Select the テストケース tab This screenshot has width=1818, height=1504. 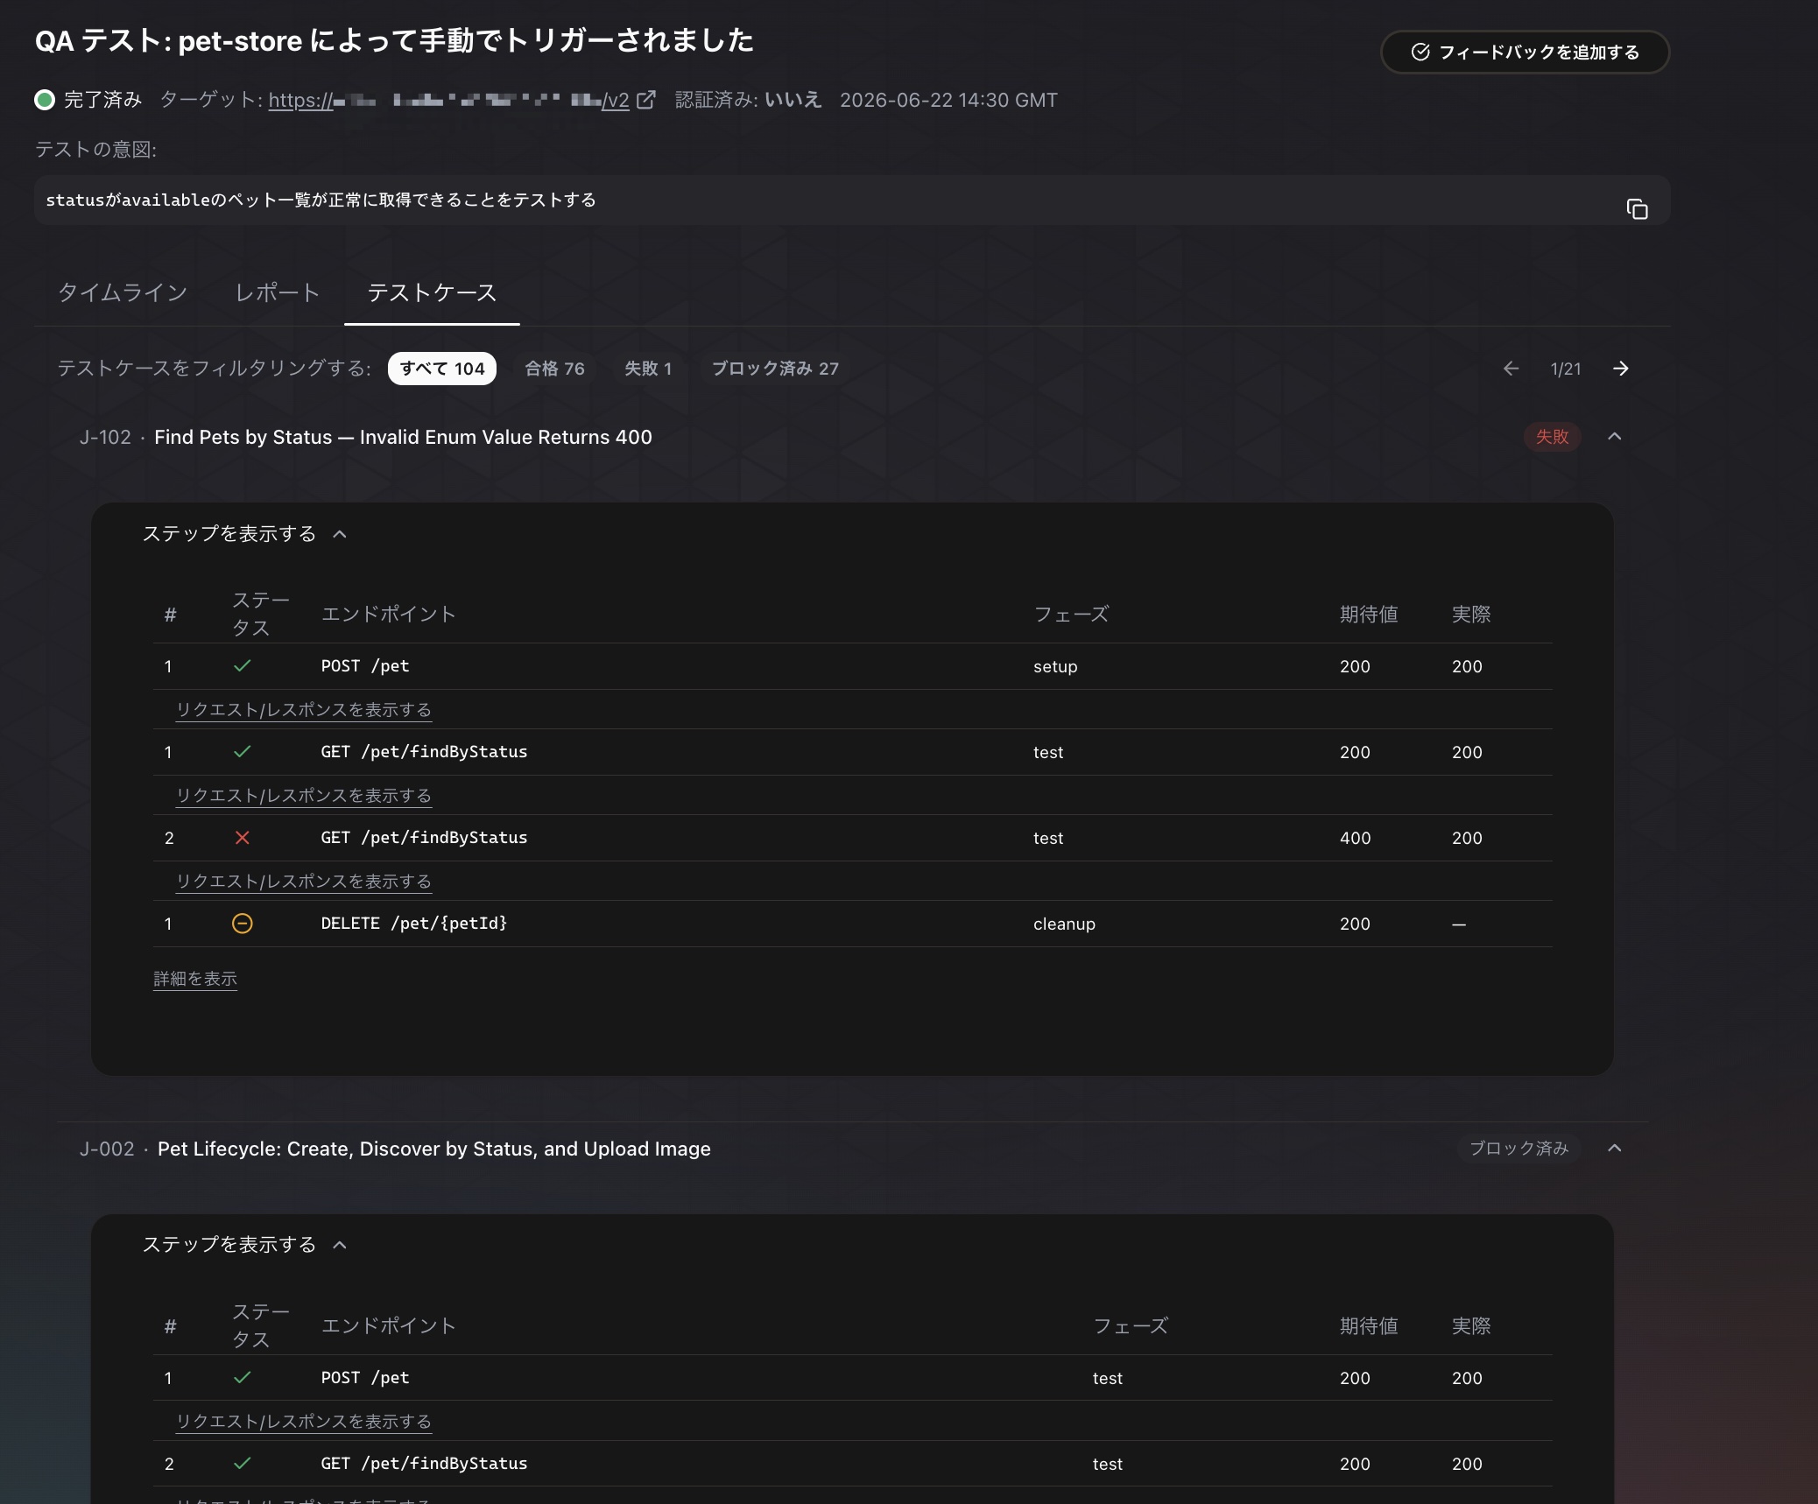coord(432,292)
